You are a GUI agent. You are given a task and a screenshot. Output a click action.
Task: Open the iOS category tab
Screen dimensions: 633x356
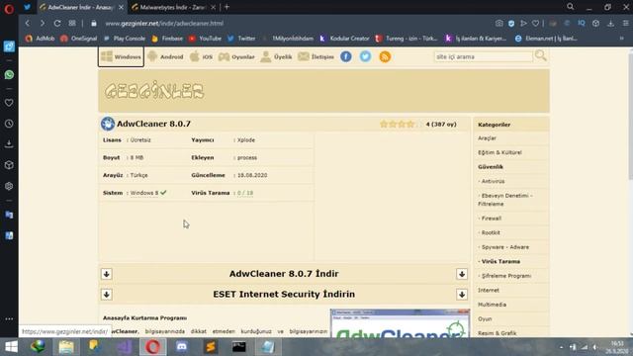[x=201, y=57]
